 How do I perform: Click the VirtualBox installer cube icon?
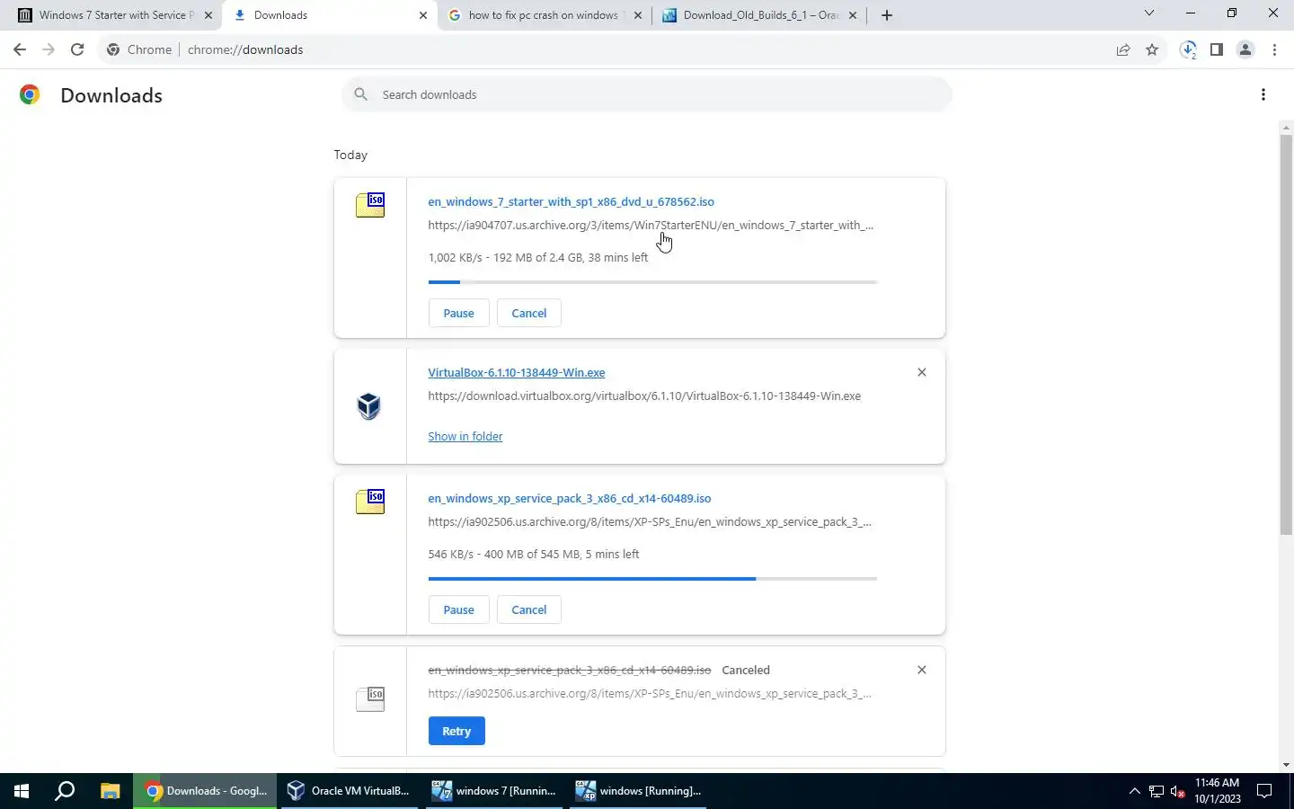coord(369,406)
